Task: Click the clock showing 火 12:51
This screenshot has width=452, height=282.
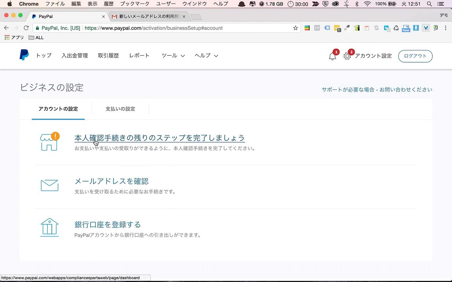Action: 411,4
